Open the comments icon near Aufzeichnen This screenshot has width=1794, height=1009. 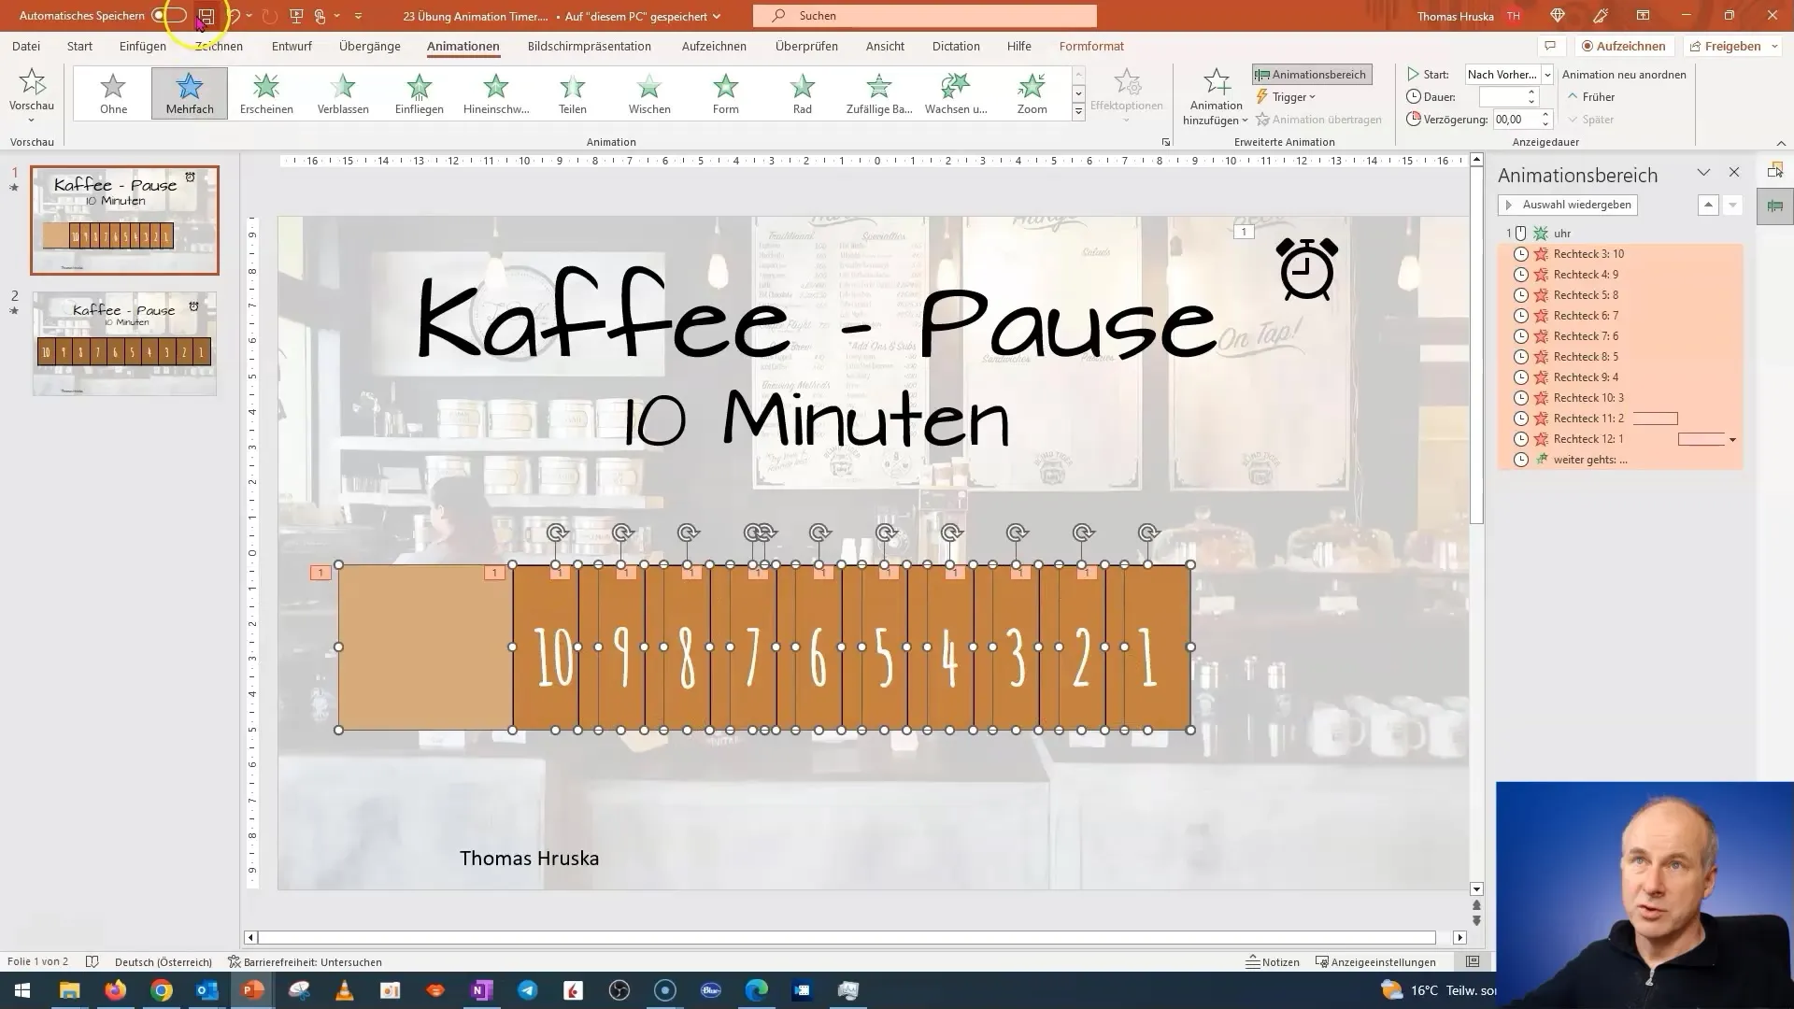(1550, 46)
